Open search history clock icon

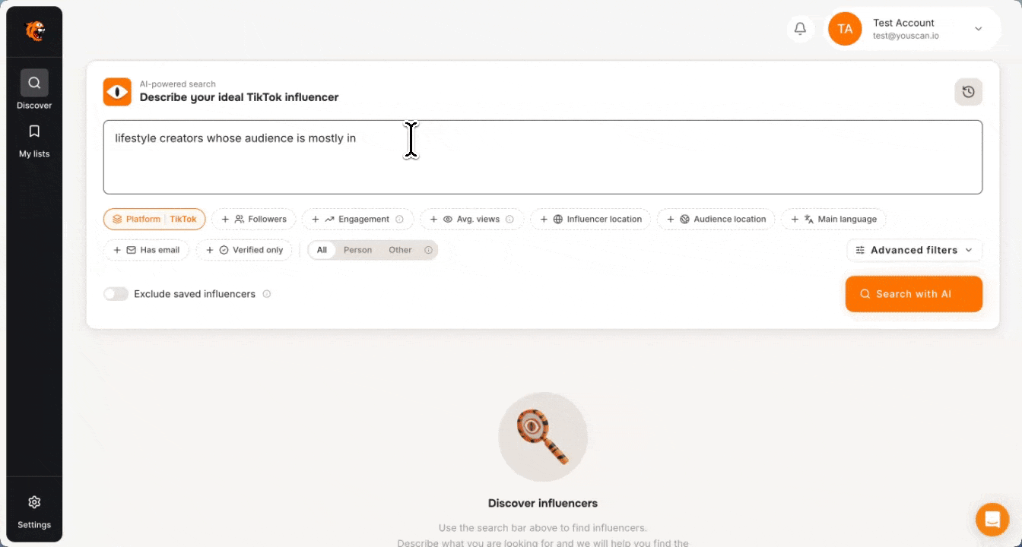pos(968,92)
